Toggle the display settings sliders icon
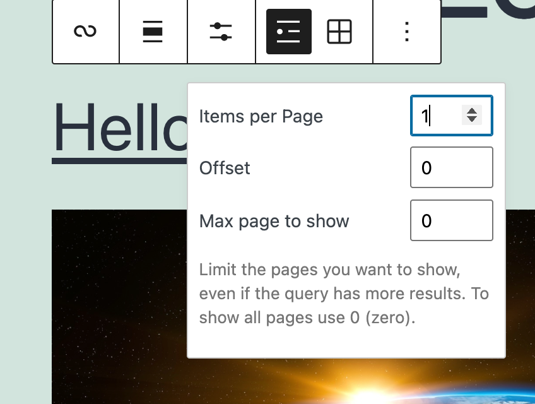Image resolution: width=535 pixels, height=404 pixels. 221,32
